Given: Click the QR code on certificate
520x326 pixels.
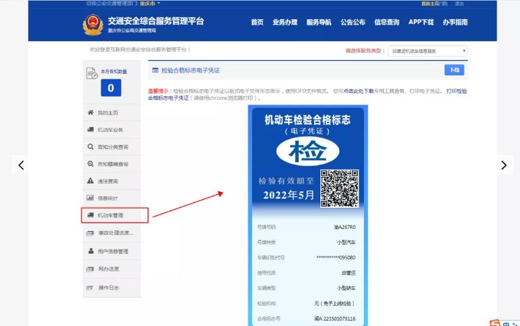Looking at the screenshot, I should [x=339, y=189].
